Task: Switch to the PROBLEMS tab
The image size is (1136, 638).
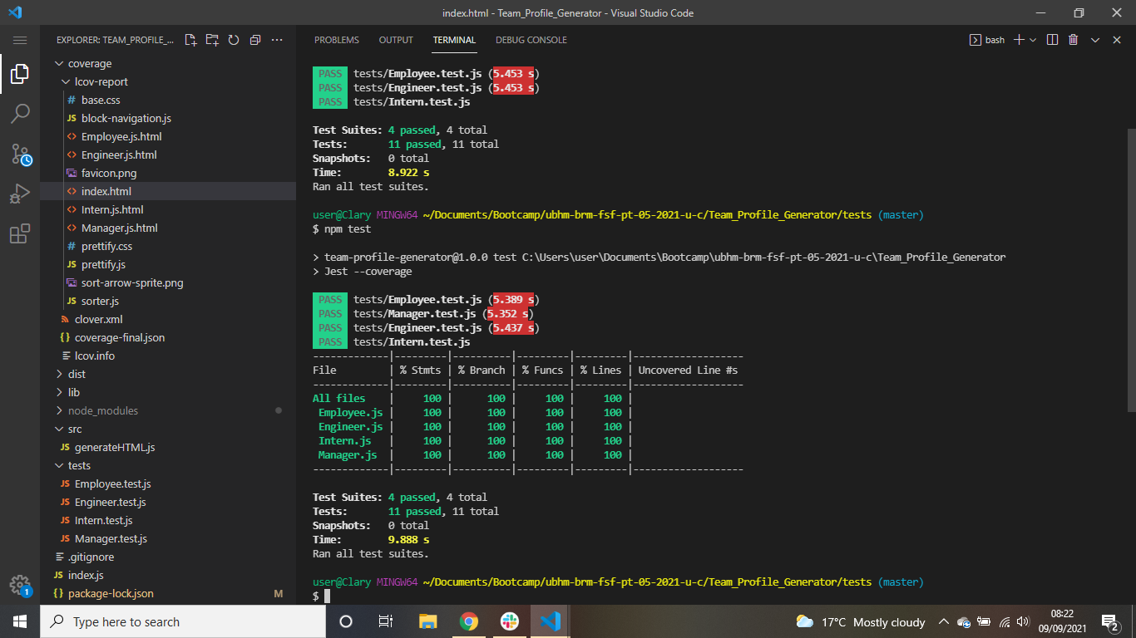Action: pos(336,39)
